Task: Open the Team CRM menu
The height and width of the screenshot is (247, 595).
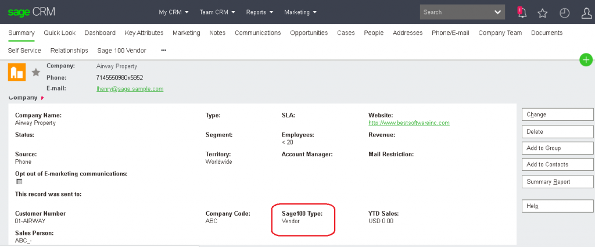Action: coord(217,12)
